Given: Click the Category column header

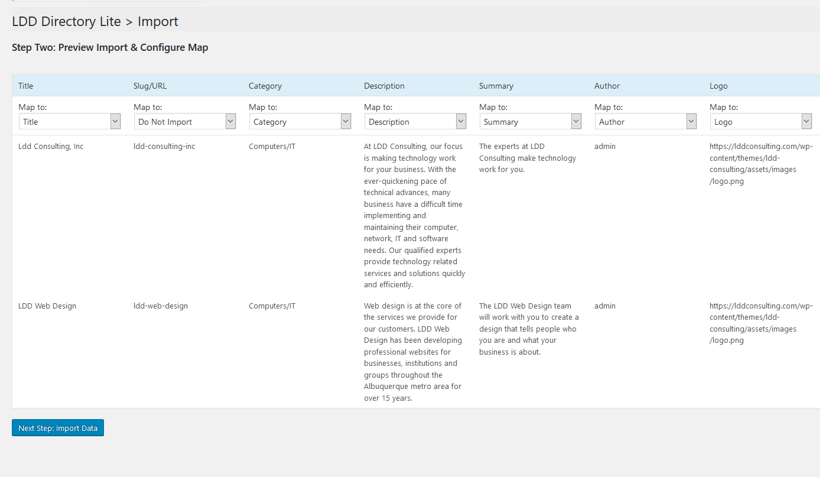Looking at the screenshot, I should (x=265, y=86).
